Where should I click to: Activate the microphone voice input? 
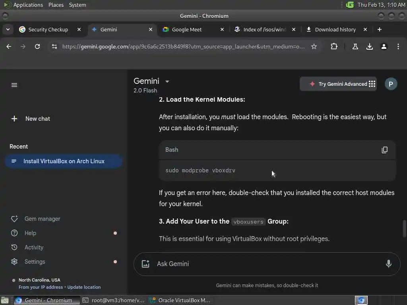click(x=388, y=264)
